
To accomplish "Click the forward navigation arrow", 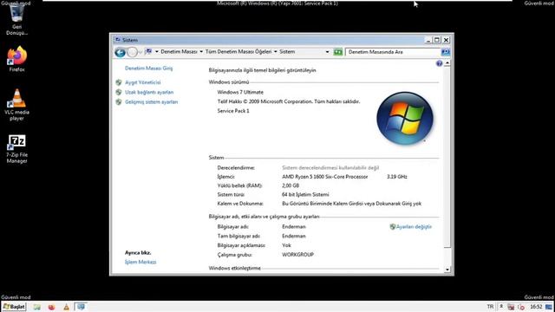I will 132,52.
